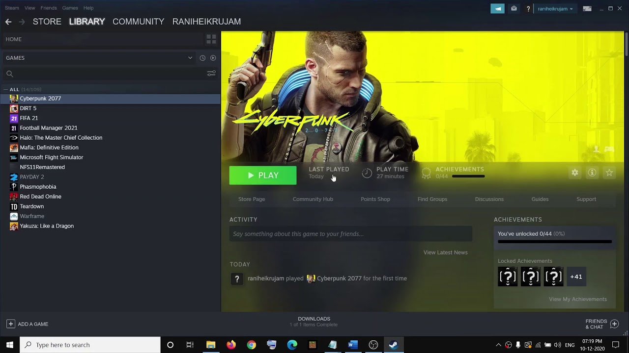Open the Points Shop link
This screenshot has width=629, height=353.
coord(375,199)
